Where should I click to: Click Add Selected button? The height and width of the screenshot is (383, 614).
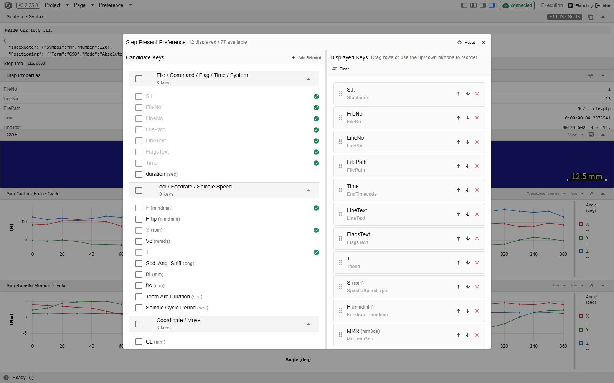coord(306,58)
